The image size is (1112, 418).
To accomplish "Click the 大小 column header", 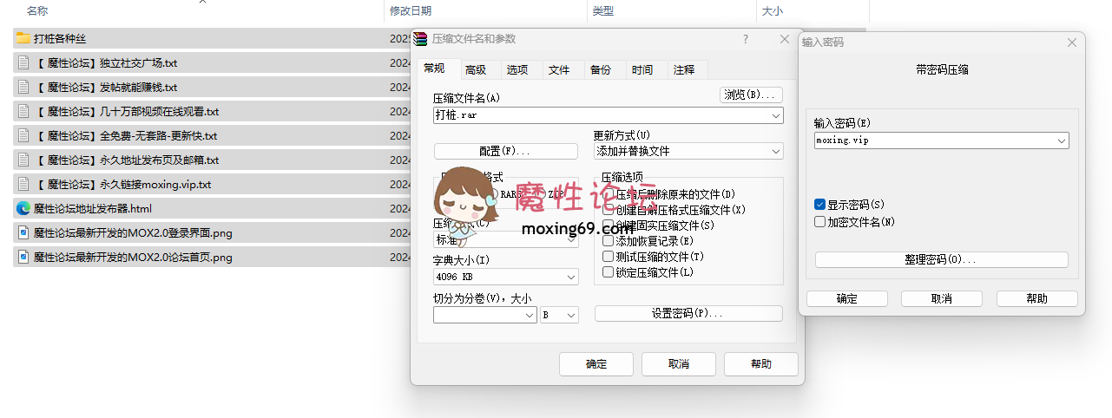I will (772, 11).
